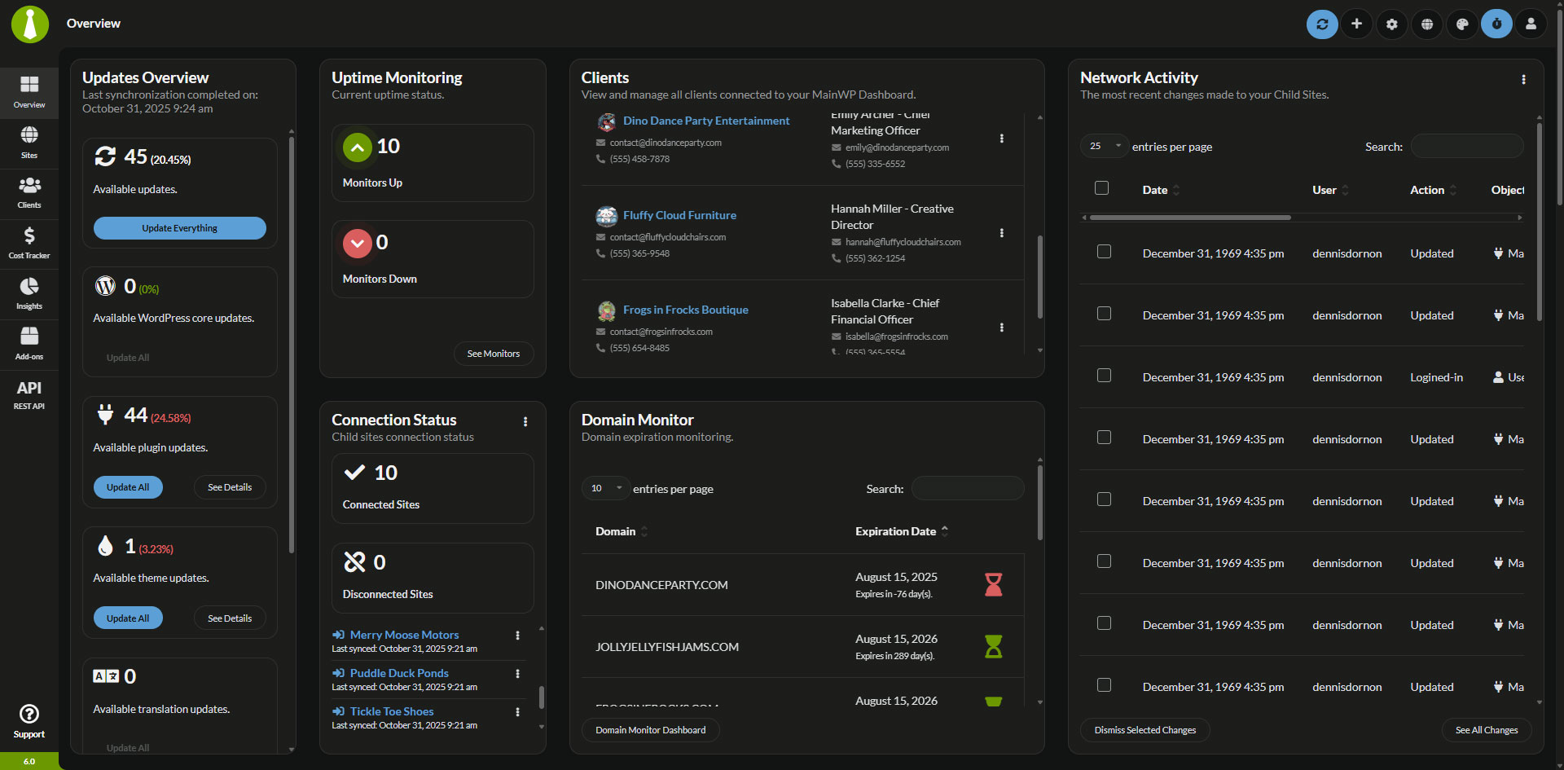Open Network Activity entries per page dropdown
1564x770 pixels.
[x=1105, y=147]
